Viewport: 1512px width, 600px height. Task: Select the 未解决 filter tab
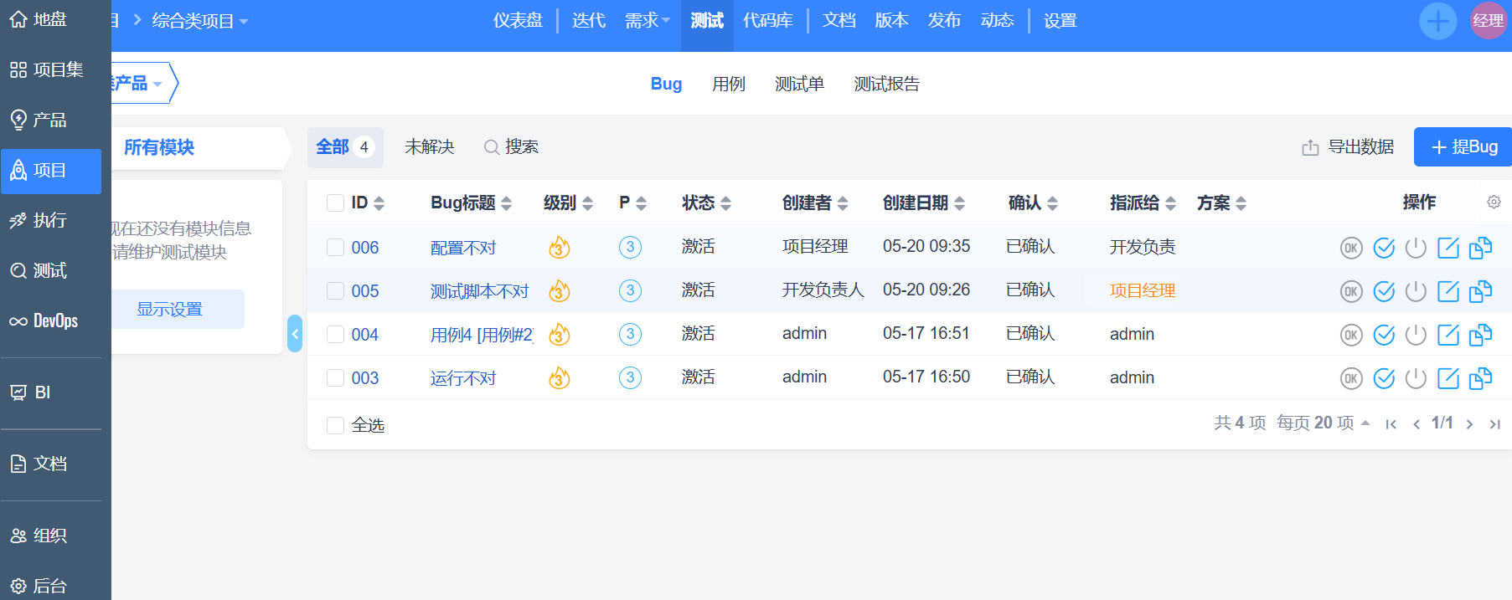[429, 147]
